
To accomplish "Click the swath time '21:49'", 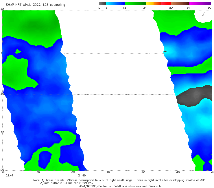I will coord(82,176).
